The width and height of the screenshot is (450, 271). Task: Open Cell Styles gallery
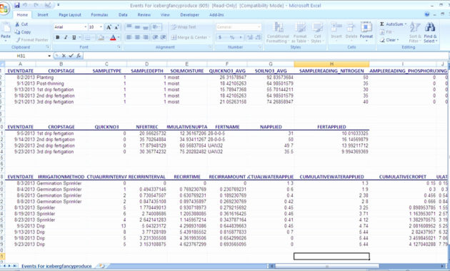pyautogui.click(x=317, y=32)
